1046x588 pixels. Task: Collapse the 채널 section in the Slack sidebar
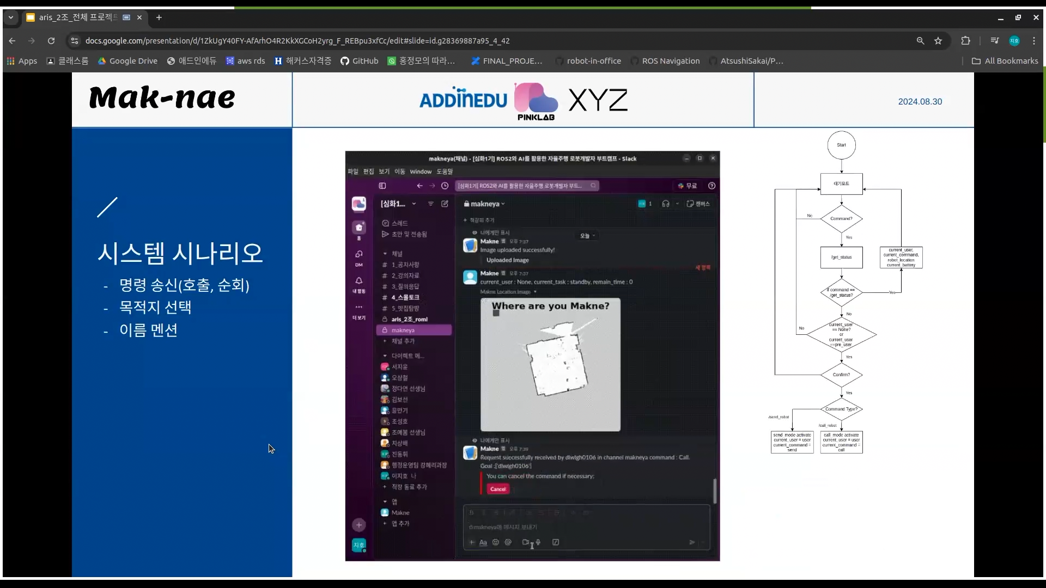click(x=385, y=254)
